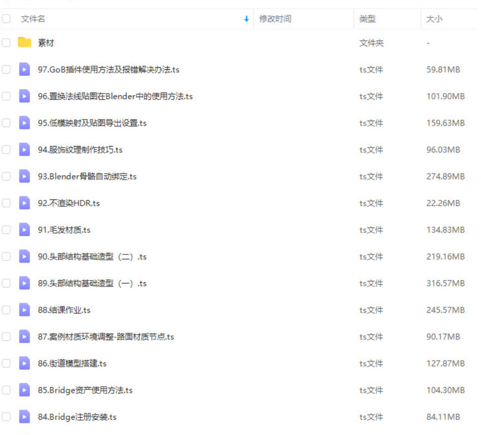Click size value 274.89MB
The image size is (481, 435).
445,177
